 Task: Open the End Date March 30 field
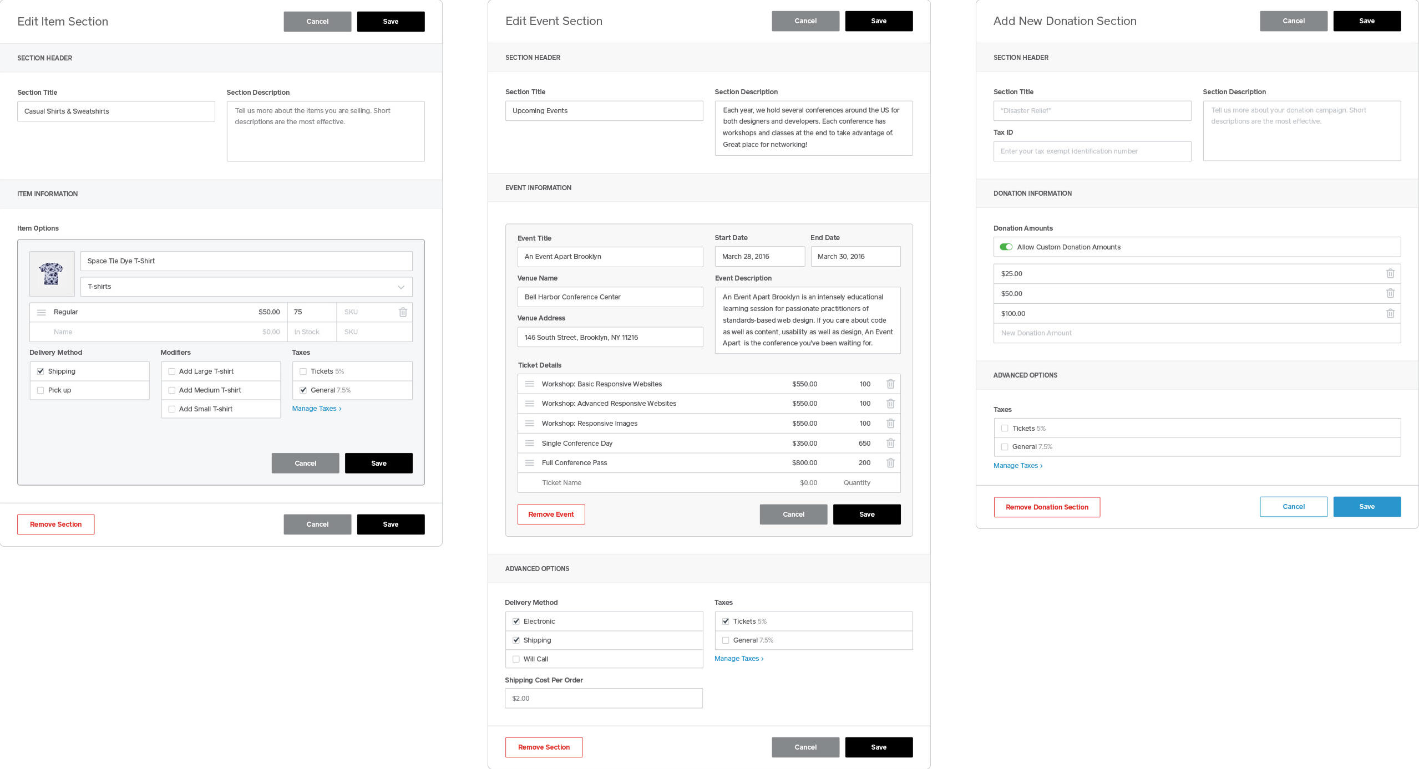pyautogui.click(x=855, y=257)
